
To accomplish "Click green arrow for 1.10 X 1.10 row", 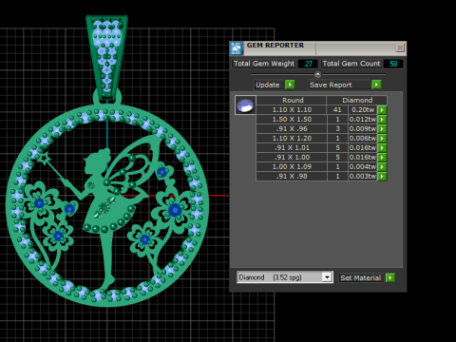I will tap(382, 110).
